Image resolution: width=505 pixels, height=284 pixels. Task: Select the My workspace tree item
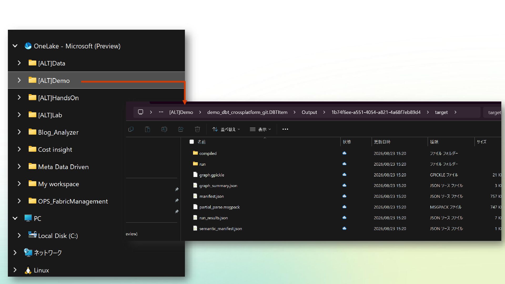point(67,184)
